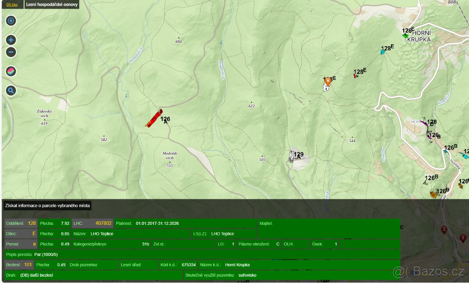The image size is (469, 283).
Task: Open the map layers switcher
Action: [11, 71]
